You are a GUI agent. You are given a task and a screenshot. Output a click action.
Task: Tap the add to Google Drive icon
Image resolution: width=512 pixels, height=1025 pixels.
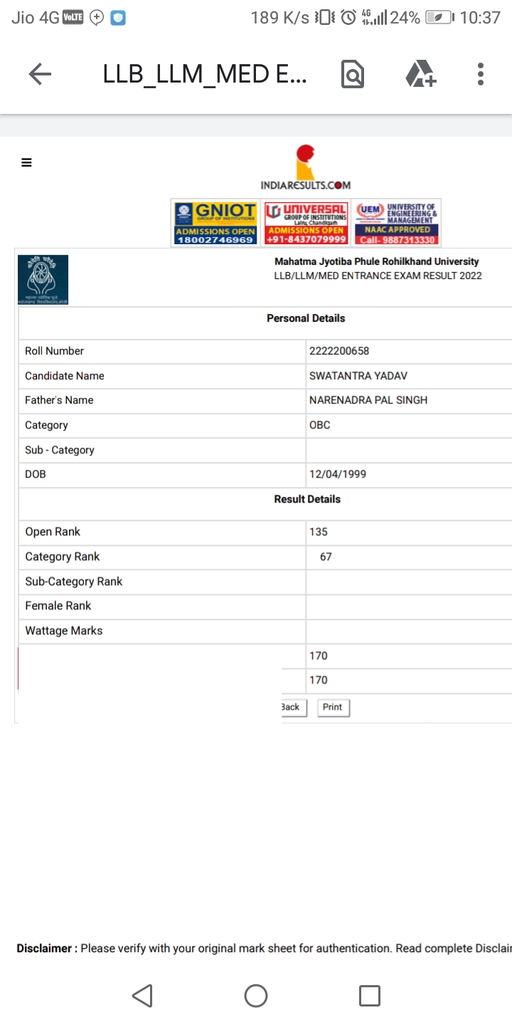[421, 74]
